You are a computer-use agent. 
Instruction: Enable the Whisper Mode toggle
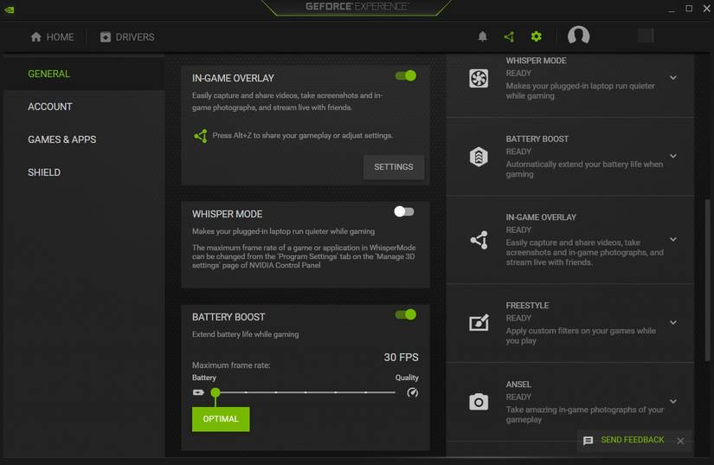coord(404,211)
